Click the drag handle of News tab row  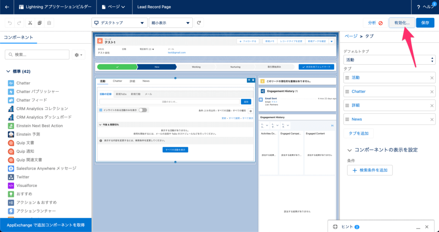tap(347, 119)
